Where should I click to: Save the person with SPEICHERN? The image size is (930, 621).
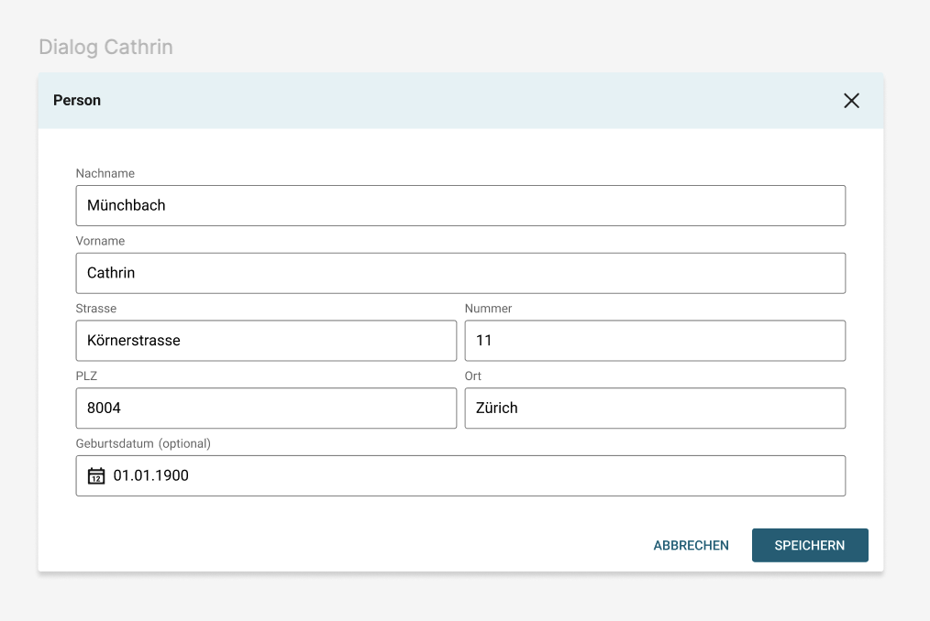tap(810, 545)
